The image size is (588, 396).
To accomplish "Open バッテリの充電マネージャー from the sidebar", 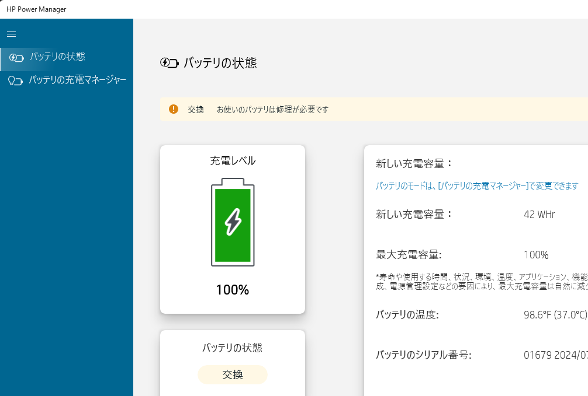I will pos(77,80).
